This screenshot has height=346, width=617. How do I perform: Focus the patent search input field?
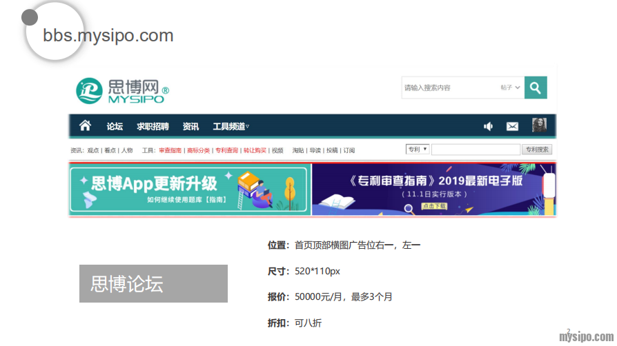[x=476, y=150]
